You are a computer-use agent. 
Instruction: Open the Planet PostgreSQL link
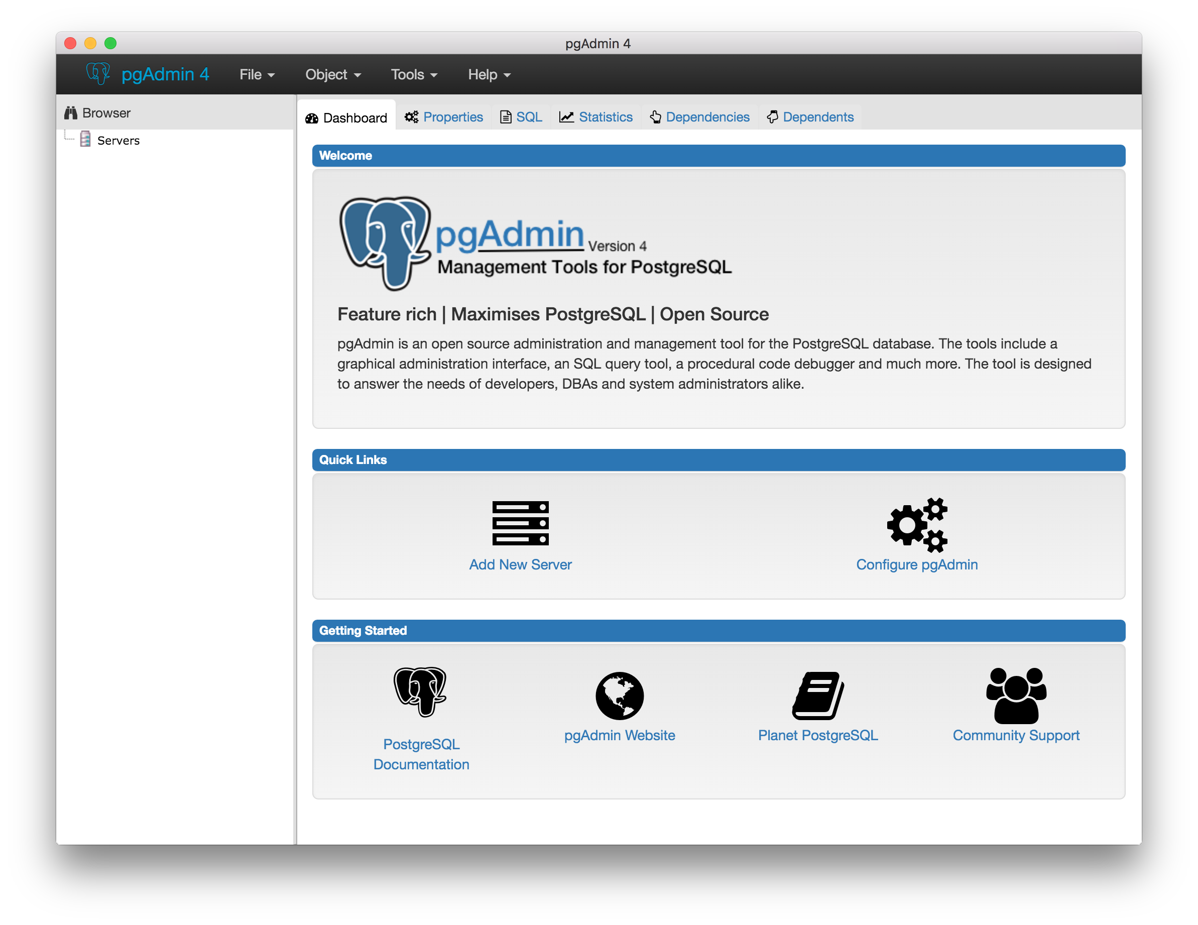click(818, 735)
